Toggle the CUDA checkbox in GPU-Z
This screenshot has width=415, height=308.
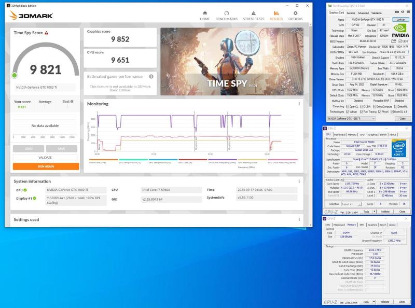click(x=363, y=106)
